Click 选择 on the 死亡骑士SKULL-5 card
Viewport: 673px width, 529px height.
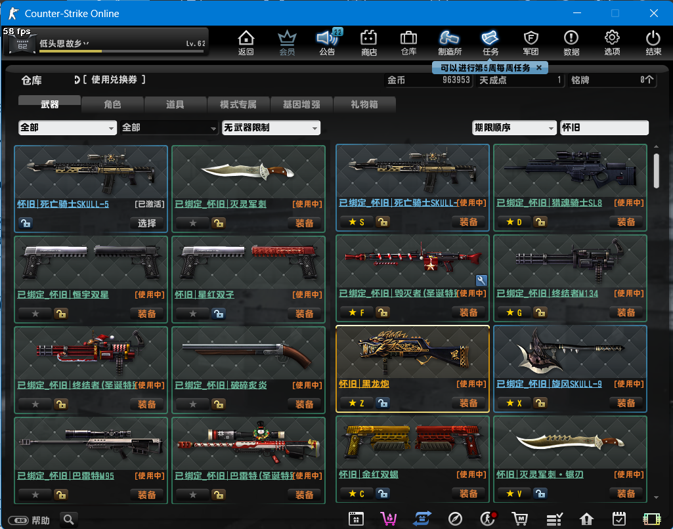147,223
